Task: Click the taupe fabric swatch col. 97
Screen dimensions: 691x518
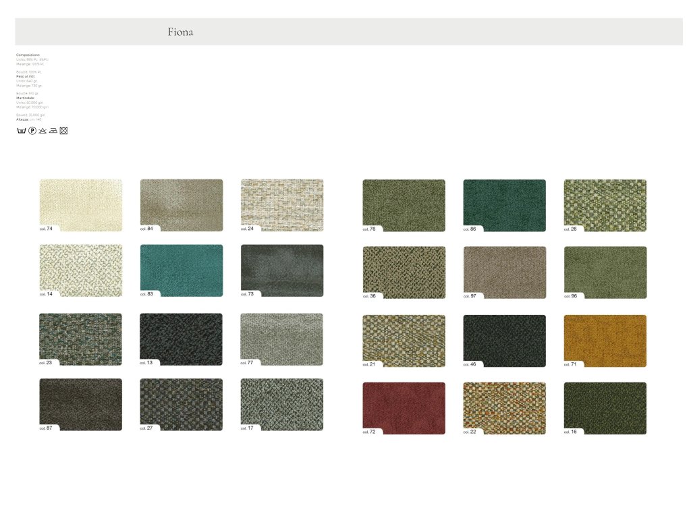Action: tap(504, 271)
